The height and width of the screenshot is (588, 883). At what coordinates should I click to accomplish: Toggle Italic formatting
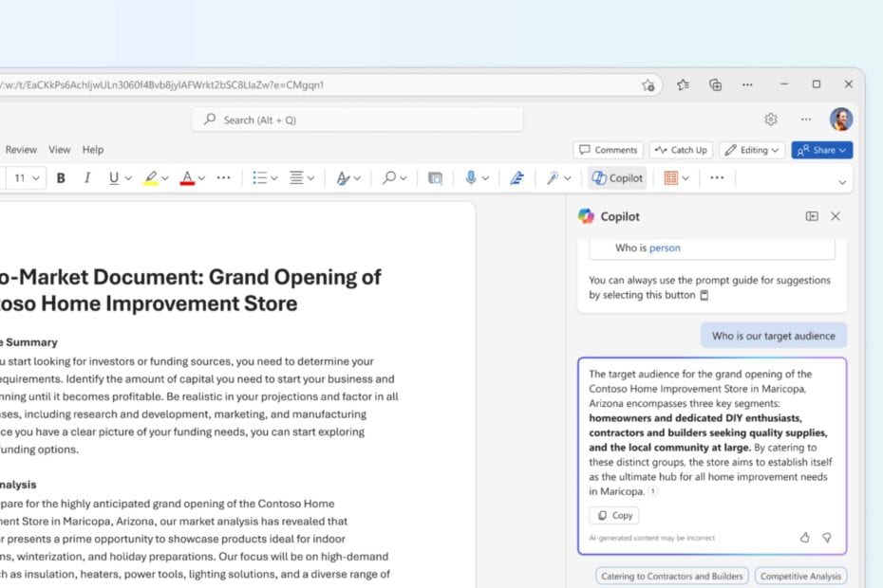click(86, 178)
